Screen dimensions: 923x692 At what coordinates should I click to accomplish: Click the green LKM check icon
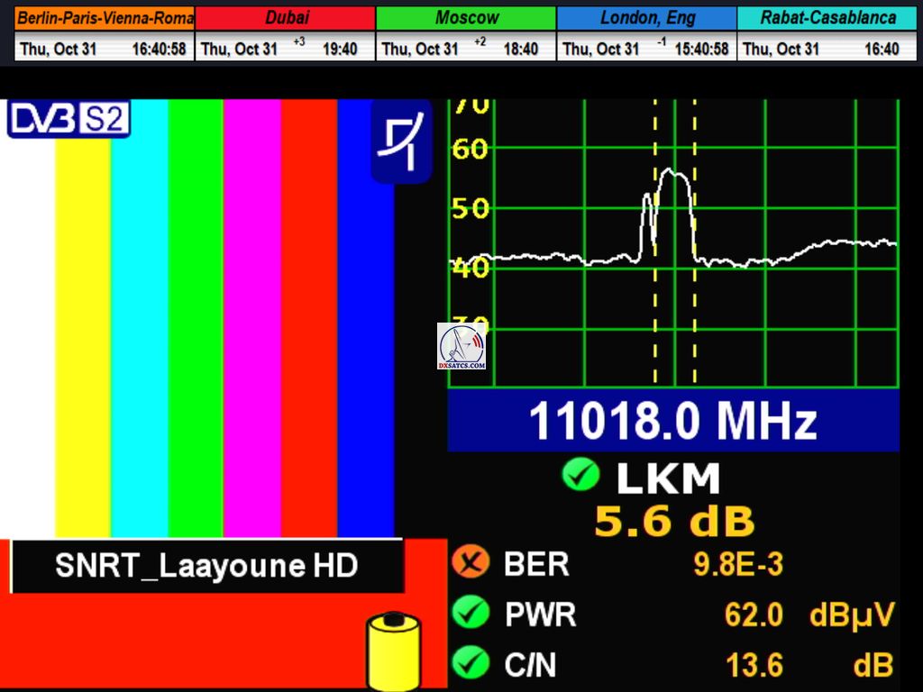point(580,475)
